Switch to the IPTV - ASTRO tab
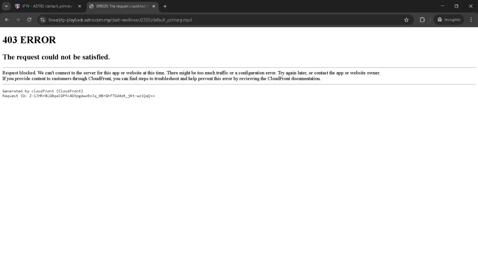This screenshot has height=255, width=478. 48,6
